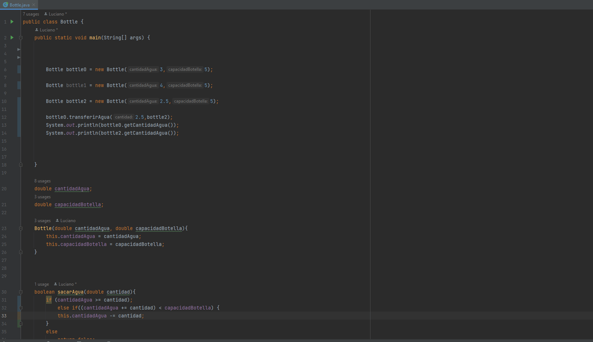Click the Java class icon on Bottle.java tab
This screenshot has width=593, height=342.
5,5
